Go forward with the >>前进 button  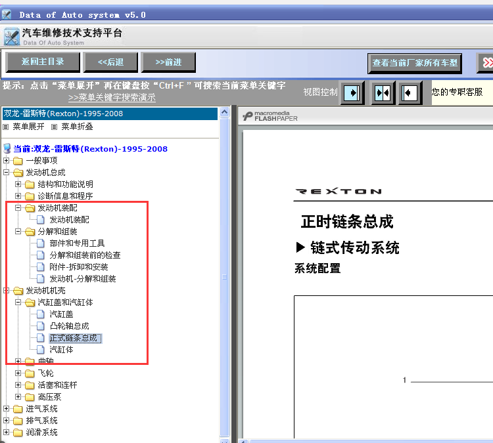coord(168,62)
